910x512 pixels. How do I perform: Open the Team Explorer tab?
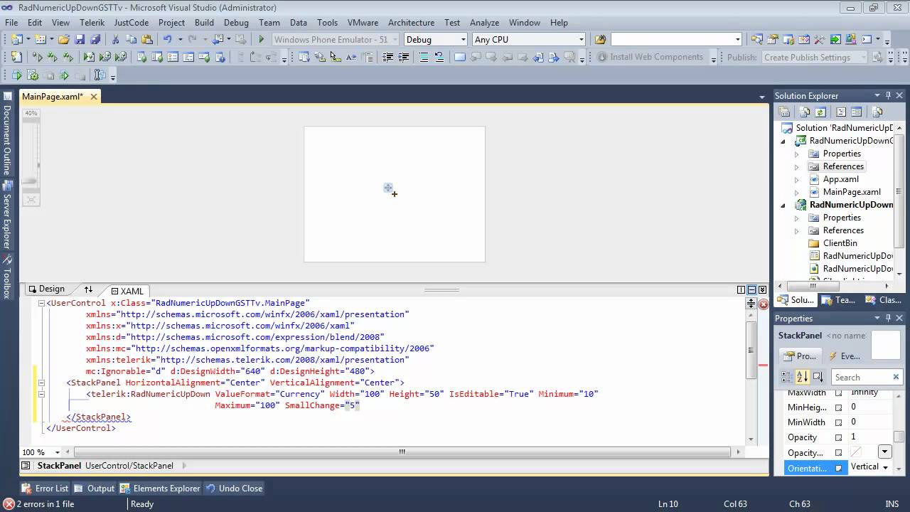(x=838, y=300)
